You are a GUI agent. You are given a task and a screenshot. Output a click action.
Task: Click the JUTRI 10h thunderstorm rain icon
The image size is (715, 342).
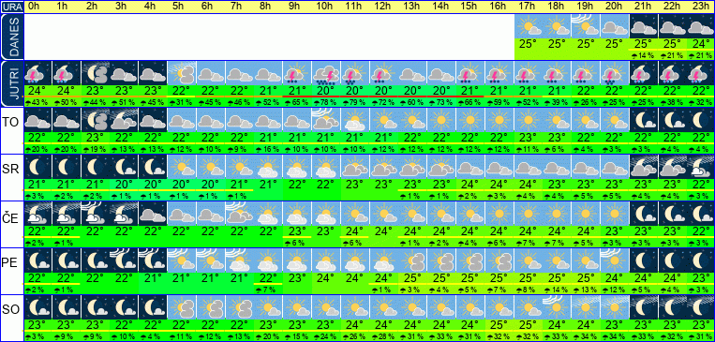point(326,73)
